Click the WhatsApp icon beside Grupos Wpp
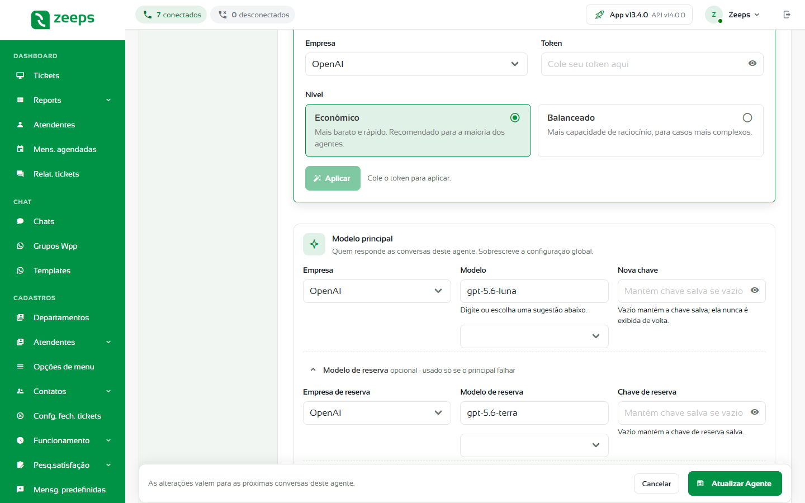 coord(20,246)
